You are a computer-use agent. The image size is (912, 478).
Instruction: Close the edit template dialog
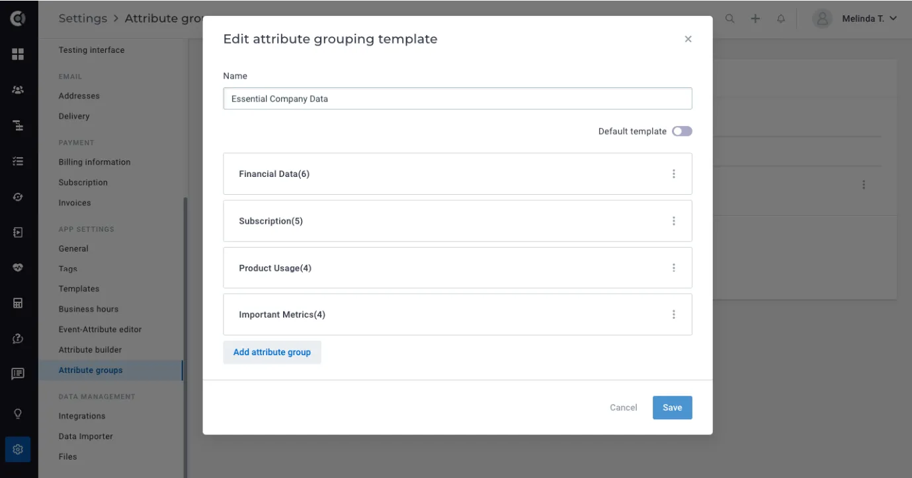688,39
